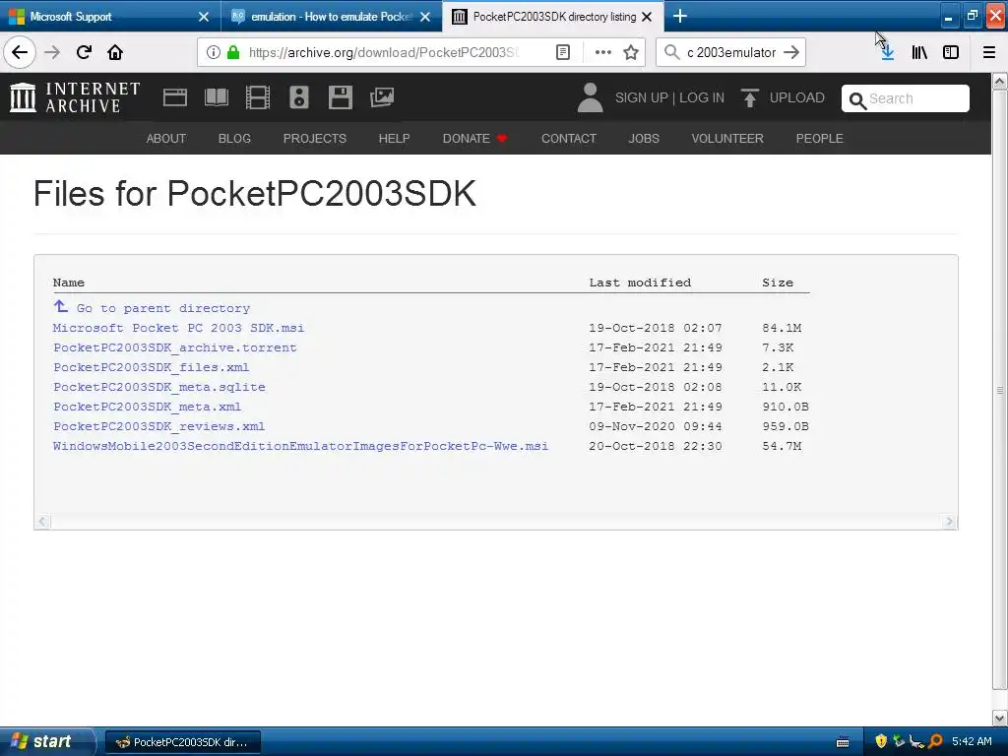Bookmark this page with the star
The height and width of the screenshot is (756, 1008).
click(631, 52)
